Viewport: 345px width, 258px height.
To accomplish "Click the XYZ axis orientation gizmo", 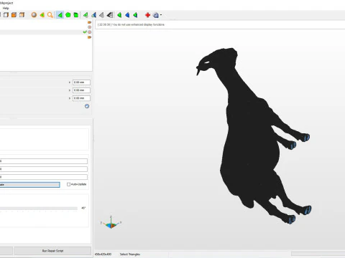I will tap(111, 223).
